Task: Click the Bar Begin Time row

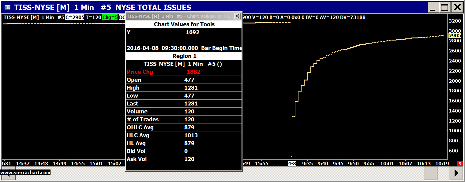Action: pyautogui.click(x=184, y=48)
